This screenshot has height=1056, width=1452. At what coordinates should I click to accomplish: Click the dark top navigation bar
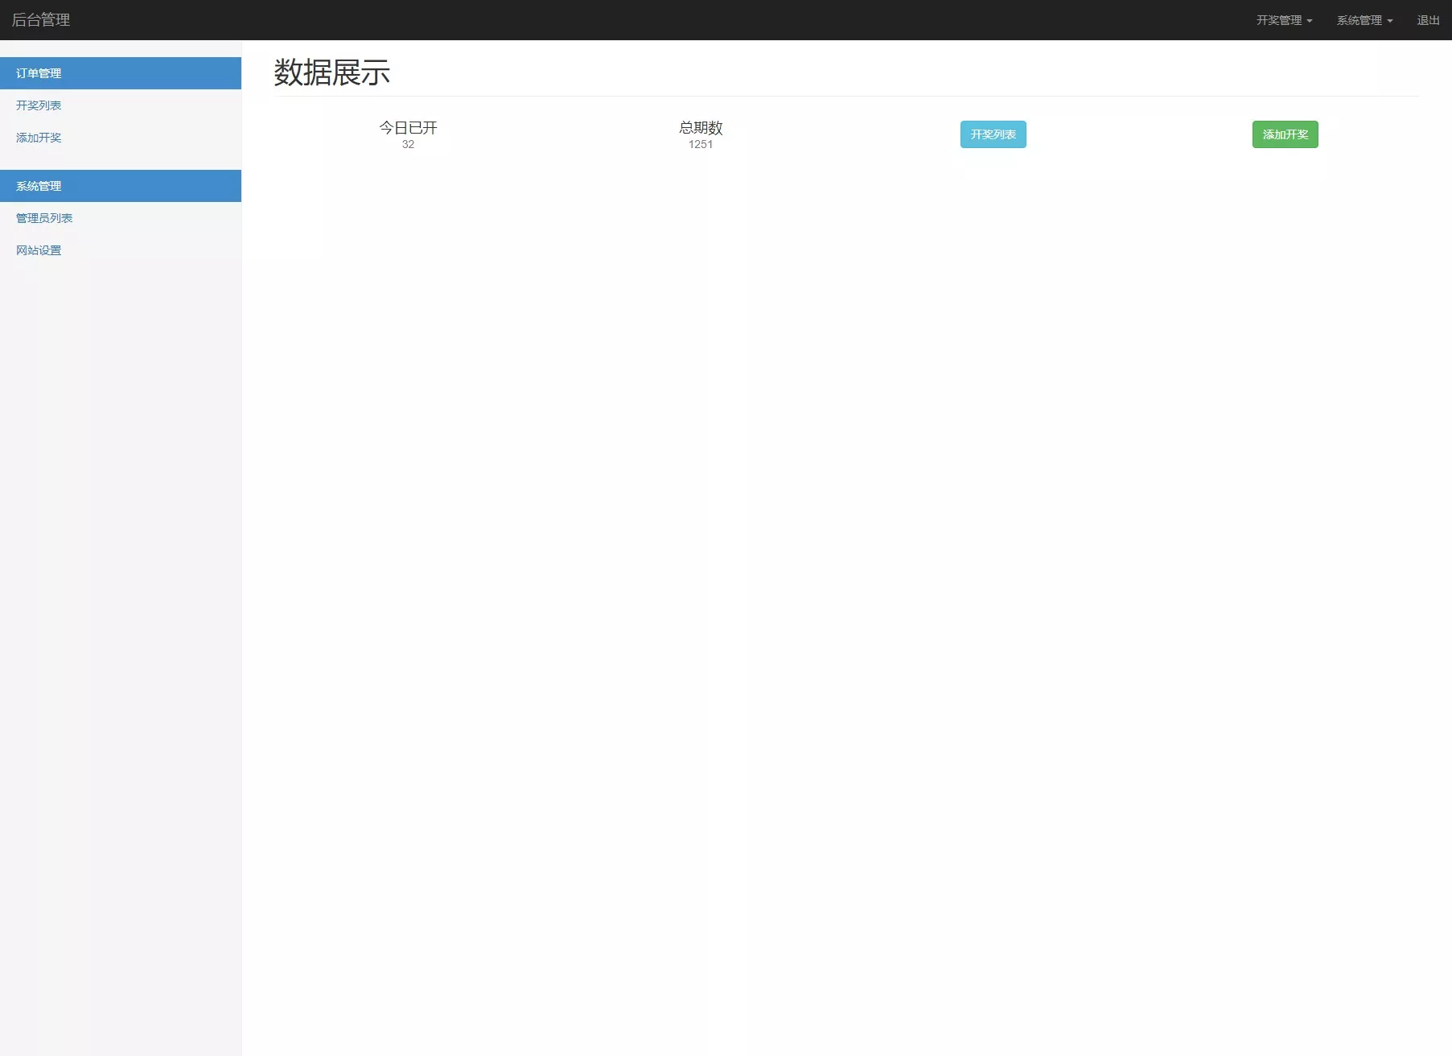(x=724, y=19)
